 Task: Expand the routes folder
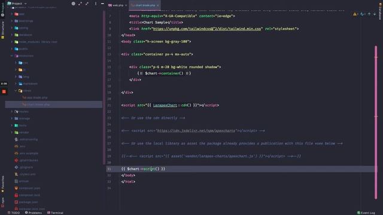click(x=12, y=112)
